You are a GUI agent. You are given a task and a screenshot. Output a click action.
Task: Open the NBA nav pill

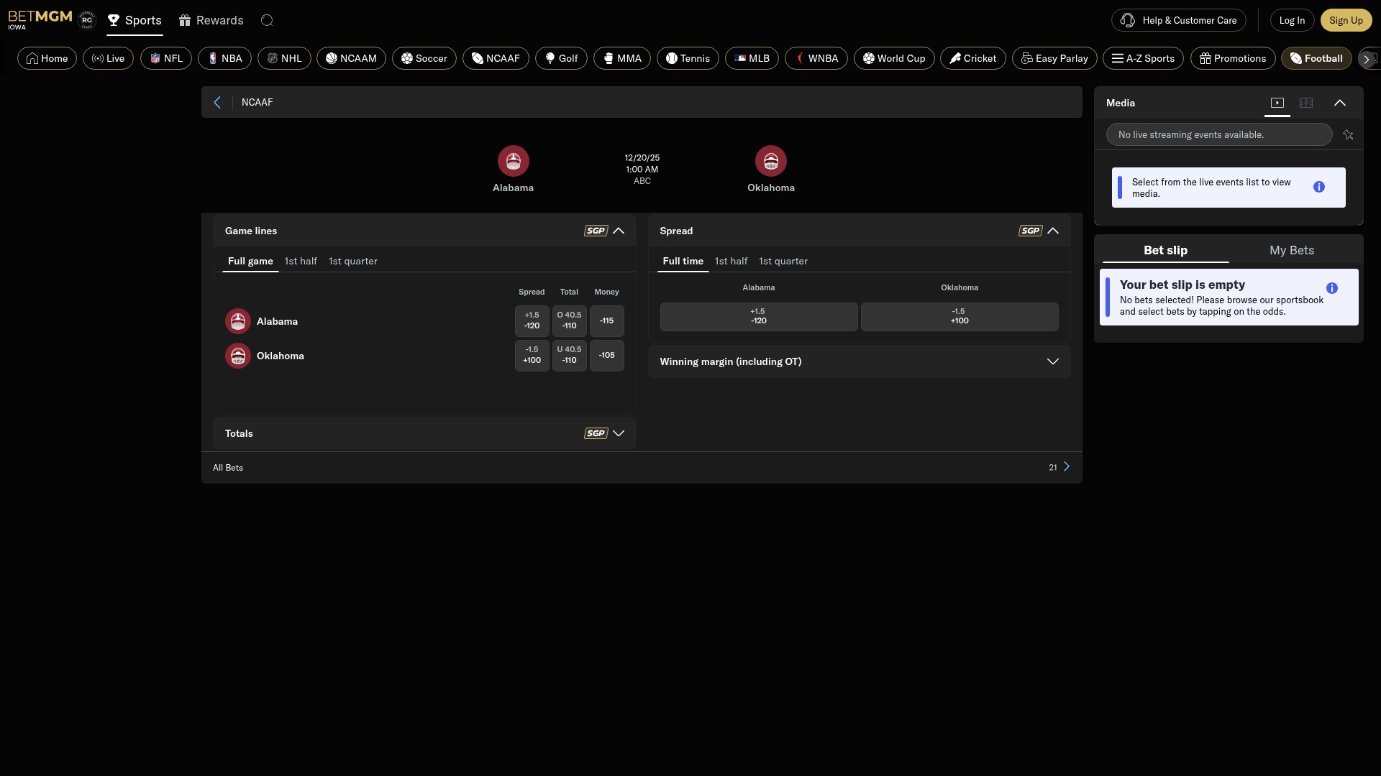(x=224, y=58)
